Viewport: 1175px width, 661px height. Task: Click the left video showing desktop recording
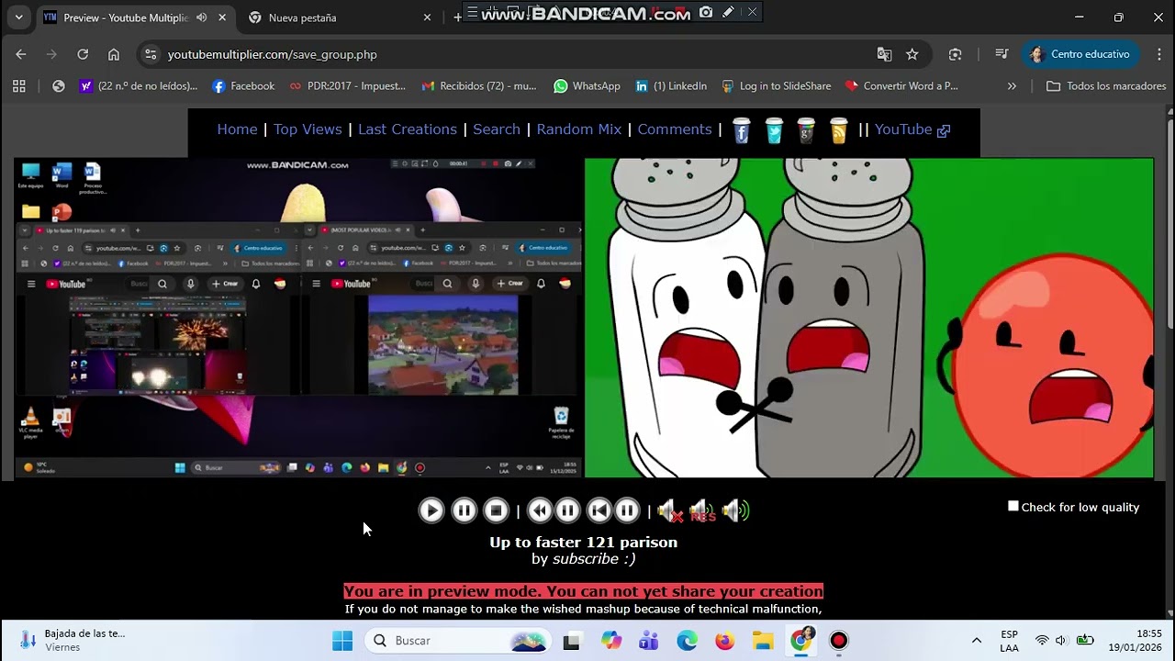[297, 318]
